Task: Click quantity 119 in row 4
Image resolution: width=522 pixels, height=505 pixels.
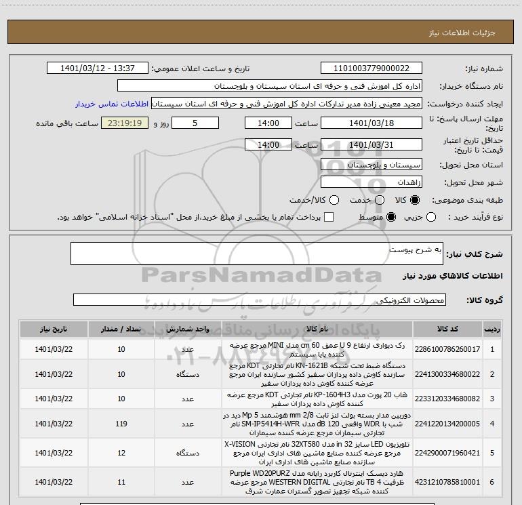Action: coord(121,424)
